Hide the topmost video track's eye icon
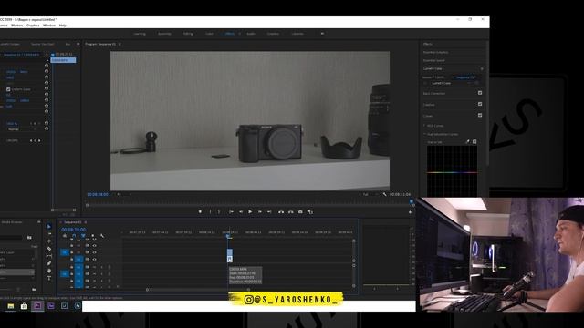The image size is (584, 328). (x=94, y=245)
